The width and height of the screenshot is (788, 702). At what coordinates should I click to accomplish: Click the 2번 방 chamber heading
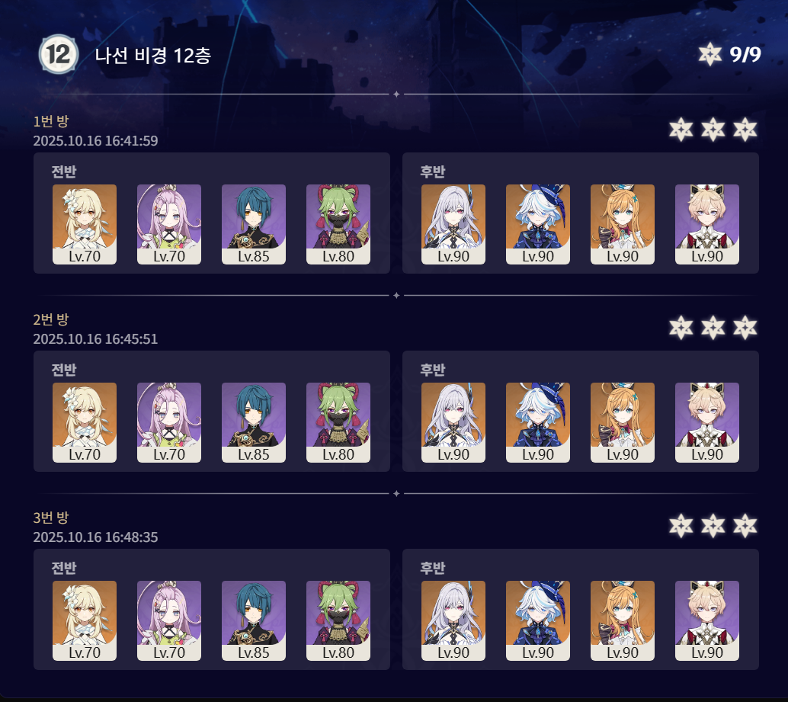pyautogui.click(x=51, y=319)
